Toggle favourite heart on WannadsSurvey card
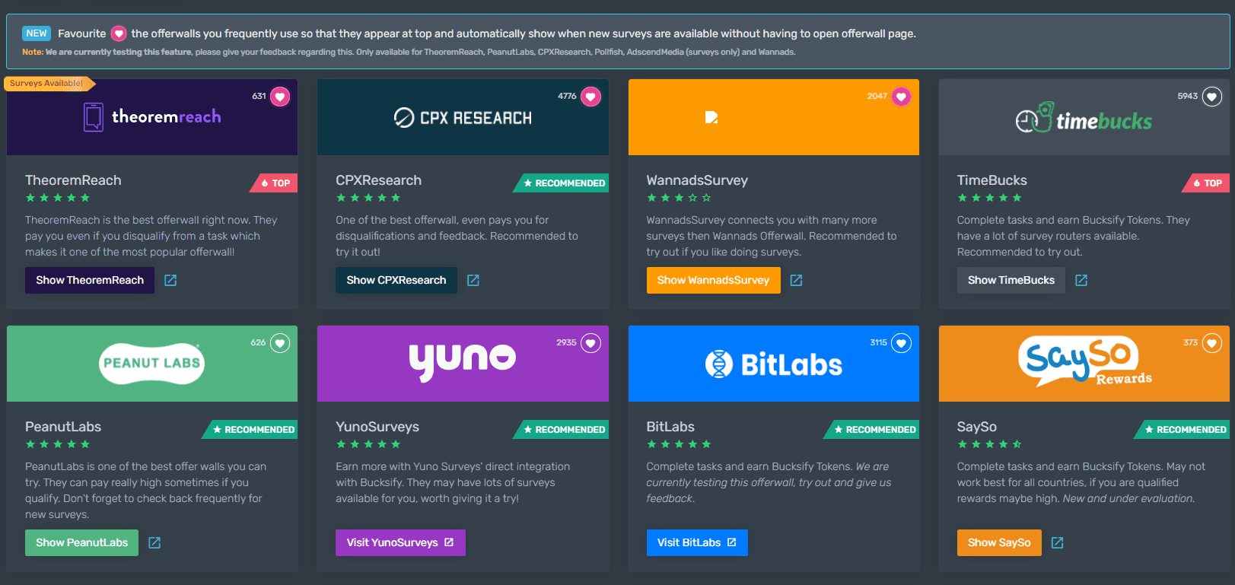Screen dimensions: 1235x585 click(901, 97)
